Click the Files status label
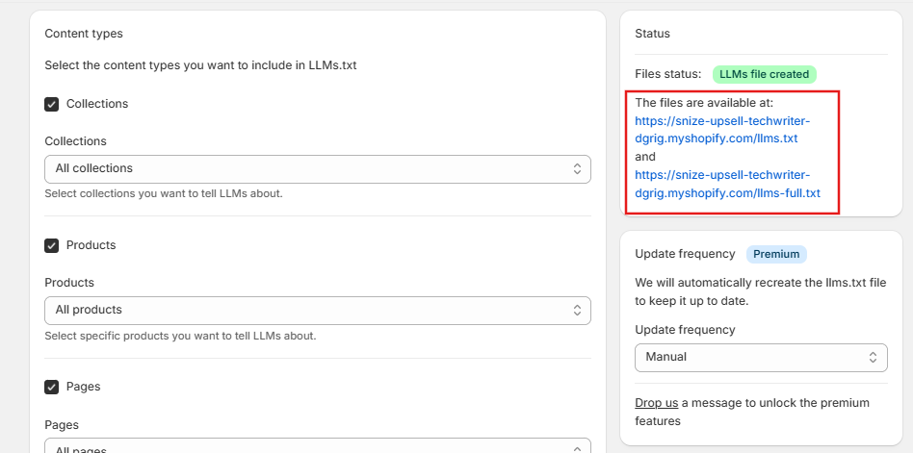 (668, 74)
